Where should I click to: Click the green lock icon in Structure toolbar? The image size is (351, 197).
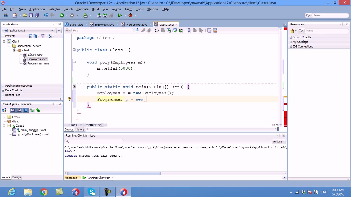32,110
